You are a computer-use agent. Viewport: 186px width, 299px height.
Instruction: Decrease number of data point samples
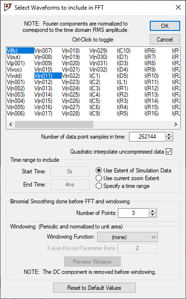tap(169, 139)
